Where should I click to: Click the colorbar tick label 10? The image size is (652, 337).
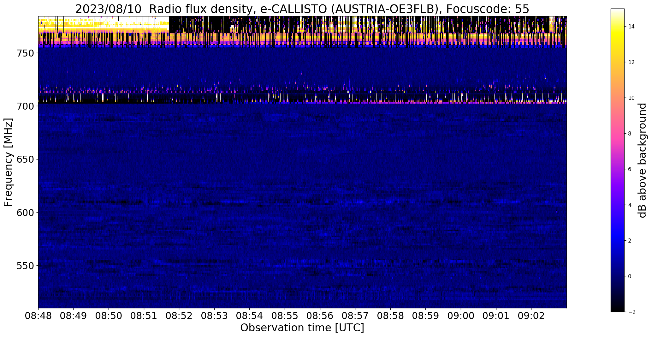pos(631,98)
